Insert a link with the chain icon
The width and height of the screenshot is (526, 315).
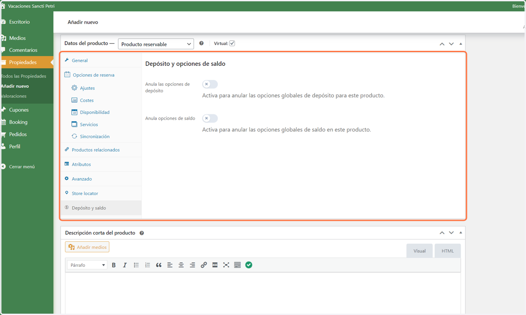point(204,265)
